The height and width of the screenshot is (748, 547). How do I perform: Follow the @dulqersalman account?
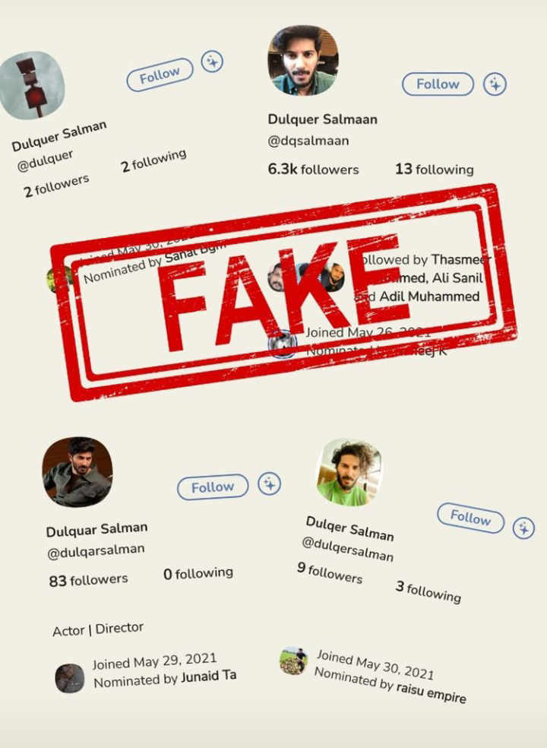point(471,518)
